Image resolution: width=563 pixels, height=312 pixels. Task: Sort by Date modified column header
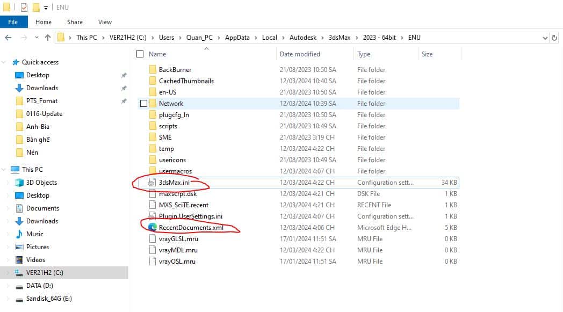(300, 54)
